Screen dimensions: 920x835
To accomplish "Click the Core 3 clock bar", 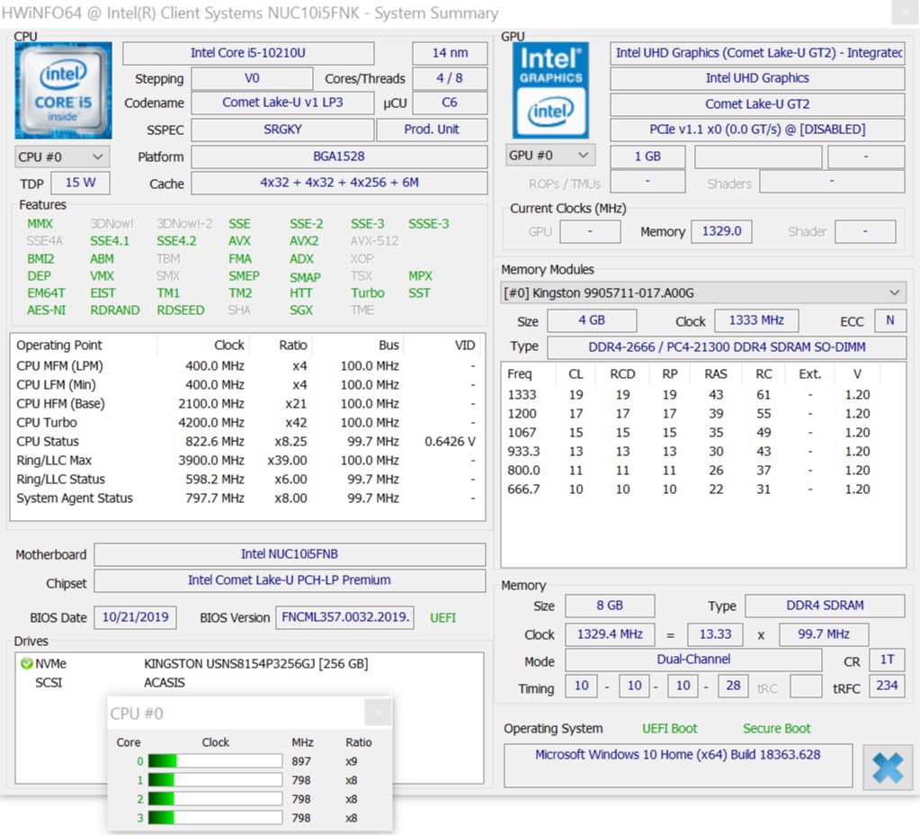I will 215,817.
